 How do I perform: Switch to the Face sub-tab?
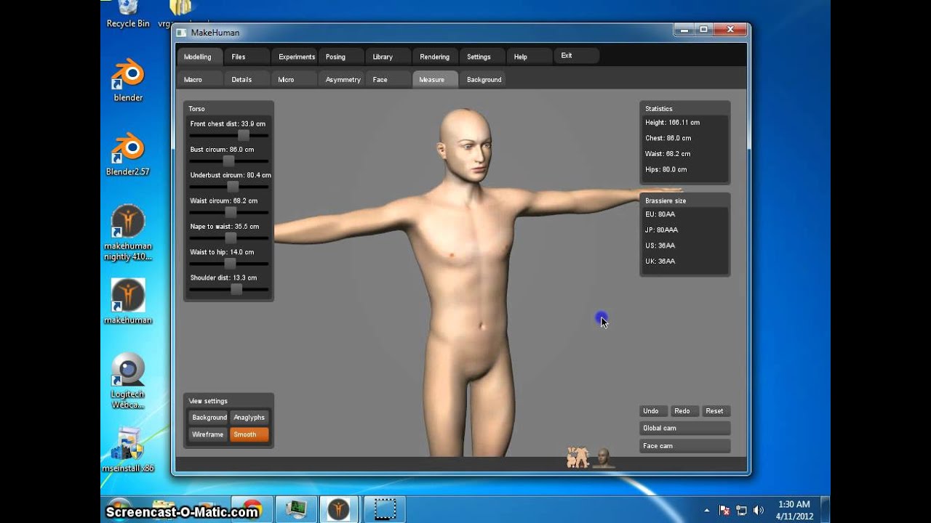click(388, 79)
